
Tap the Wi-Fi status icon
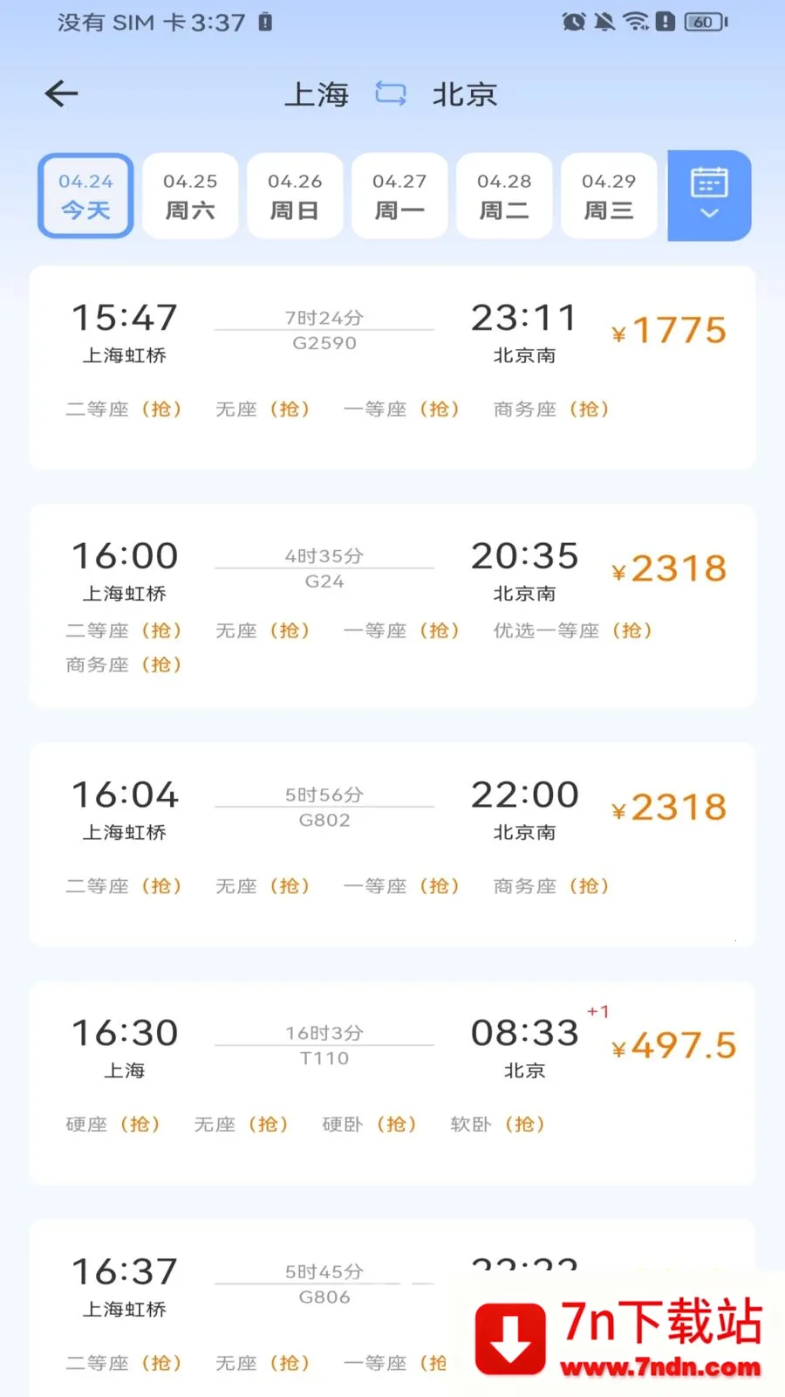click(636, 22)
